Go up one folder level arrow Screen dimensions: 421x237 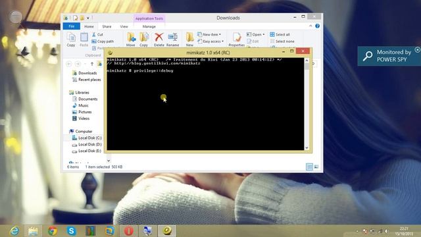[92, 64]
